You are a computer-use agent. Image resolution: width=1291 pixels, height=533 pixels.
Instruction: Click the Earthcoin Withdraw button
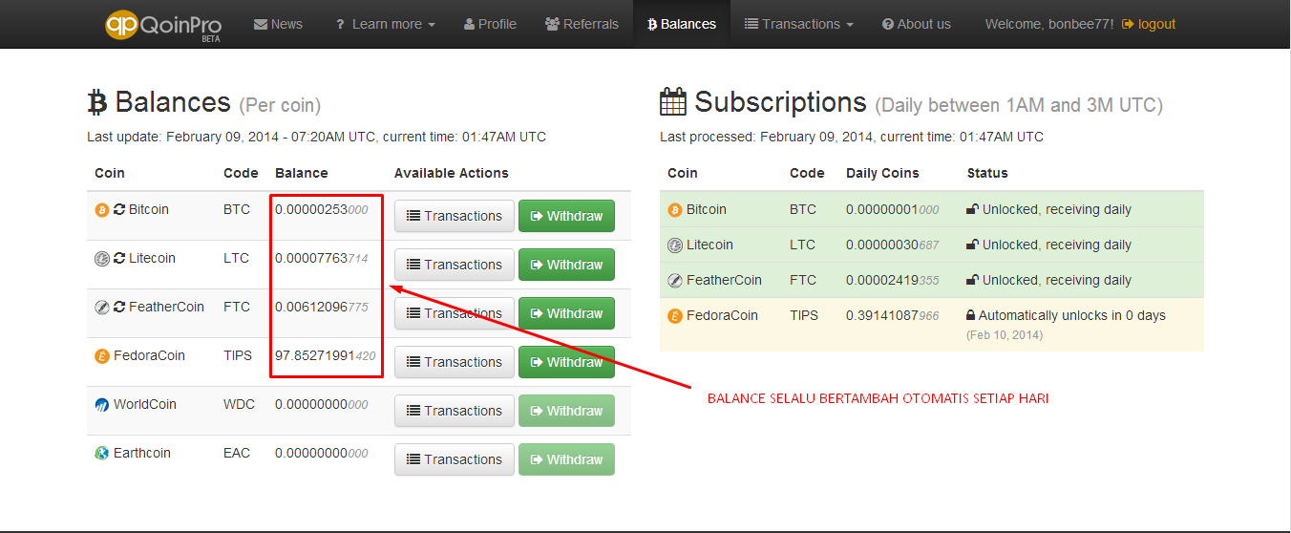tap(566, 459)
